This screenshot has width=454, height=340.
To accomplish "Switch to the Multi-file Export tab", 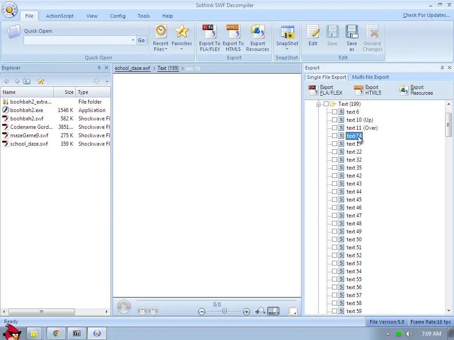I will 370,77.
